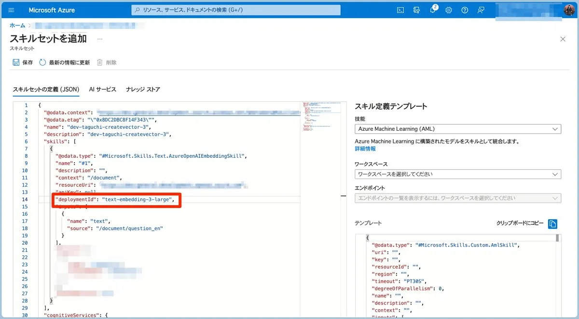Screen dimensions: 579x319
Task: Click 最新の情報に更新 to refresh
Action: pos(65,62)
